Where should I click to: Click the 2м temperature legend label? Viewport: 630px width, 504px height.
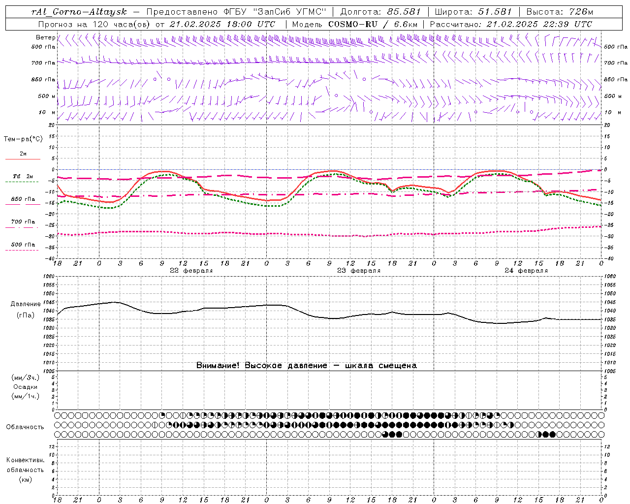point(23,154)
